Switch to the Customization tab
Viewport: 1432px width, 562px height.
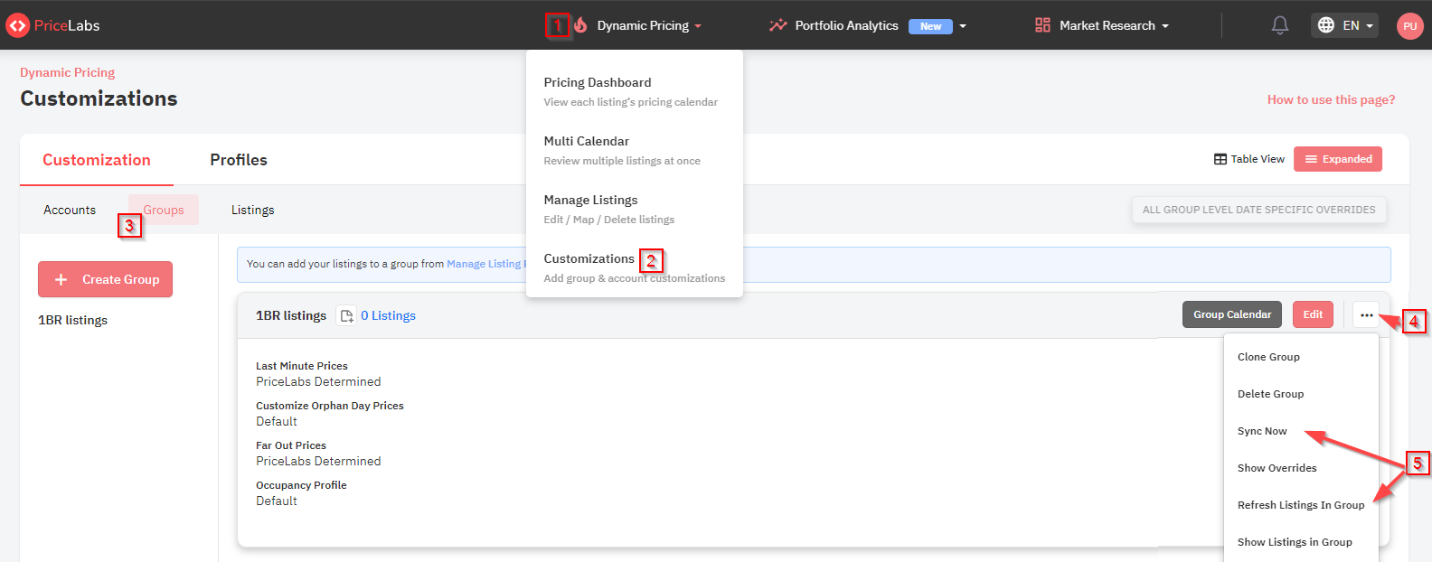click(97, 160)
